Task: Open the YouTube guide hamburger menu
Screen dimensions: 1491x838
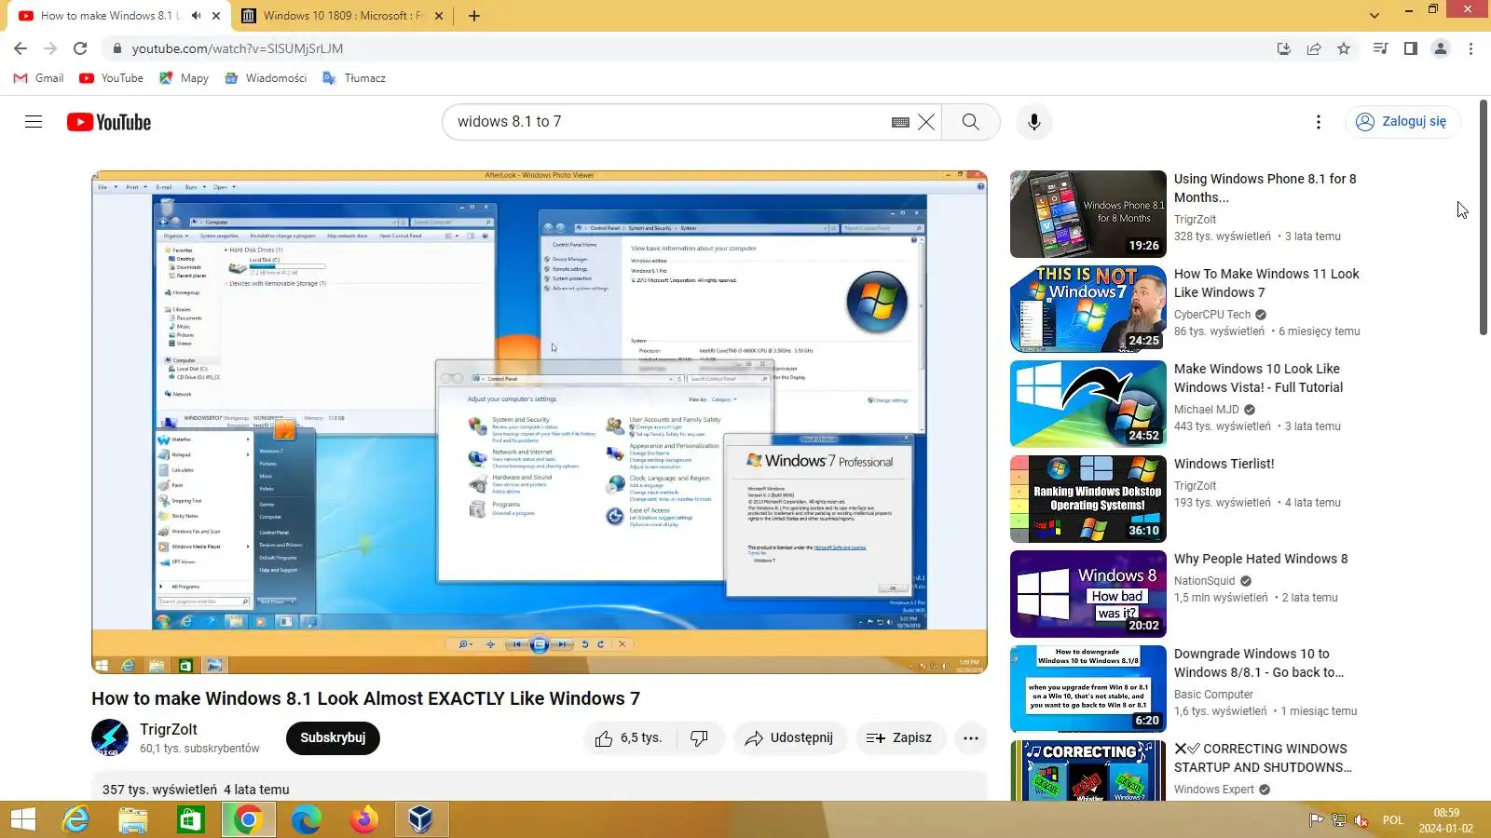Action: [x=34, y=122]
